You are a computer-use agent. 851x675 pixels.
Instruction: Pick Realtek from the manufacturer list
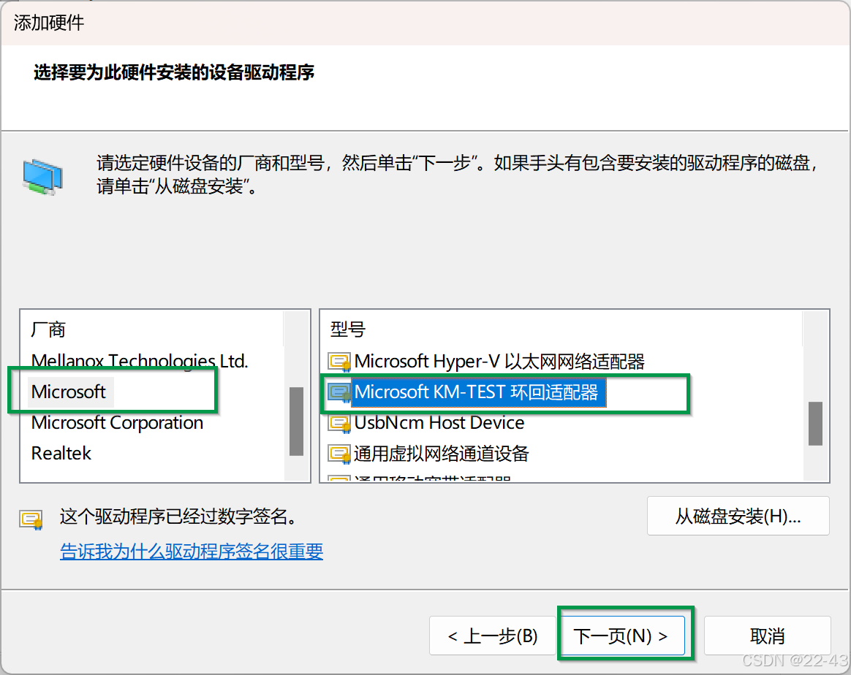(x=61, y=453)
